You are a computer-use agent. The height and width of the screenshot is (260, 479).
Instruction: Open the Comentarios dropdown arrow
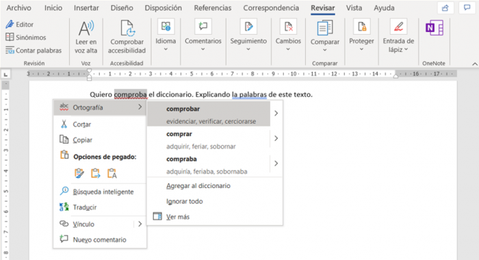coord(203,49)
